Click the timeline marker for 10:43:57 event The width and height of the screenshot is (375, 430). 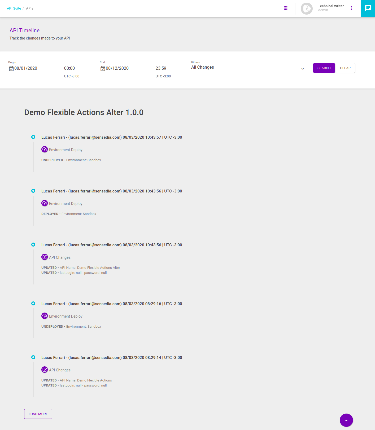pos(33,137)
